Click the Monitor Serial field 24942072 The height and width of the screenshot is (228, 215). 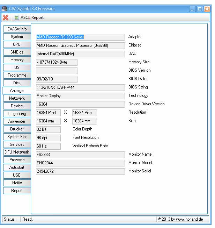tap(80, 171)
